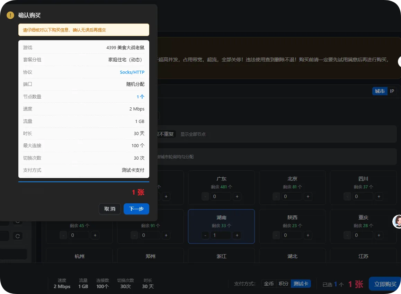The height and width of the screenshot is (294, 401).
Task: Click the 湖南 quantity input field
Action: coord(221,235)
